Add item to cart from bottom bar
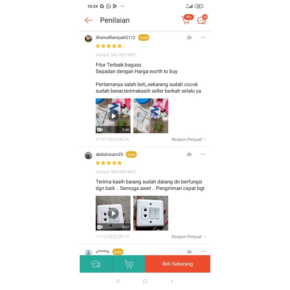Viewport: 290px width, 290px height. coord(129,264)
